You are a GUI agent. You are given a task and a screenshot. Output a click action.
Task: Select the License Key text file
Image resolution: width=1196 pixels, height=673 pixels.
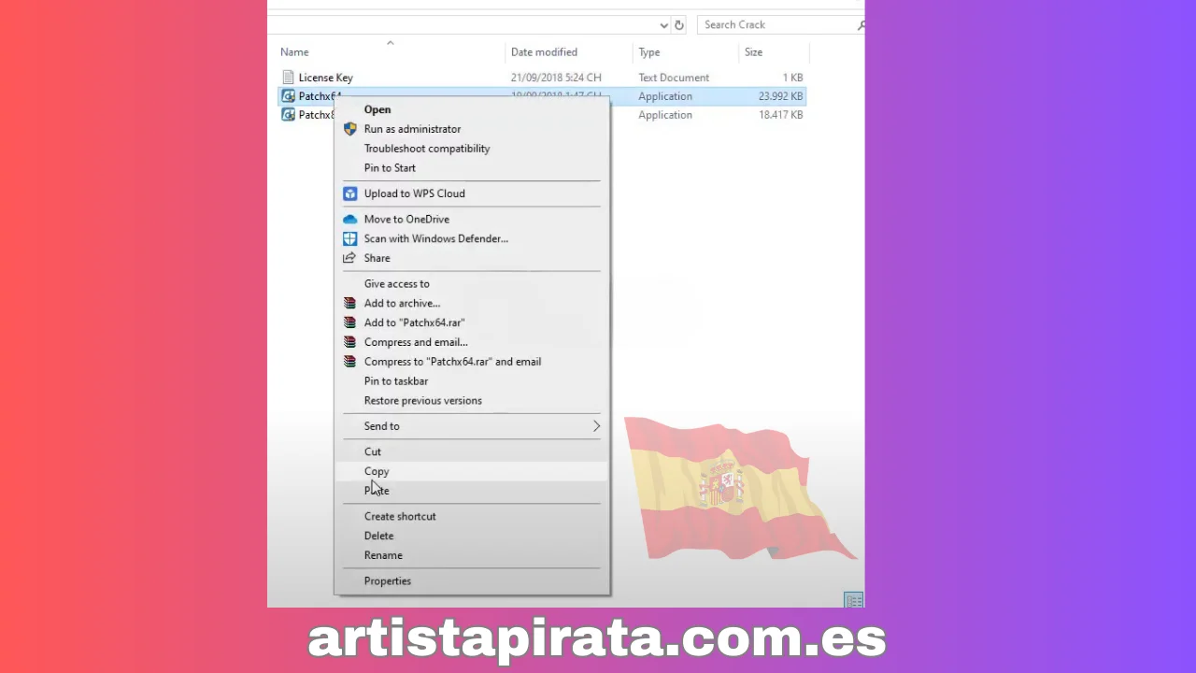(x=325, y=78)
